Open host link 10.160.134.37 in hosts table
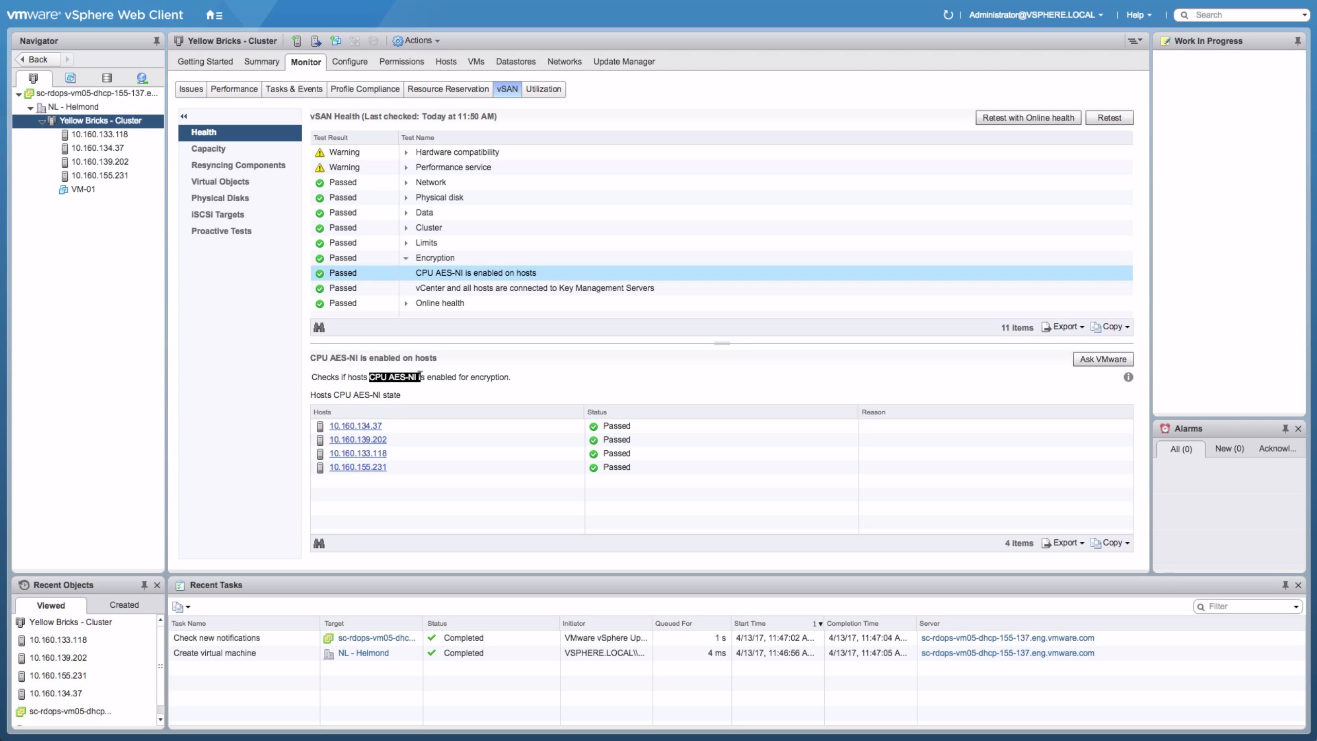This screenshot has height=741, width=1317. coord(355,426)
